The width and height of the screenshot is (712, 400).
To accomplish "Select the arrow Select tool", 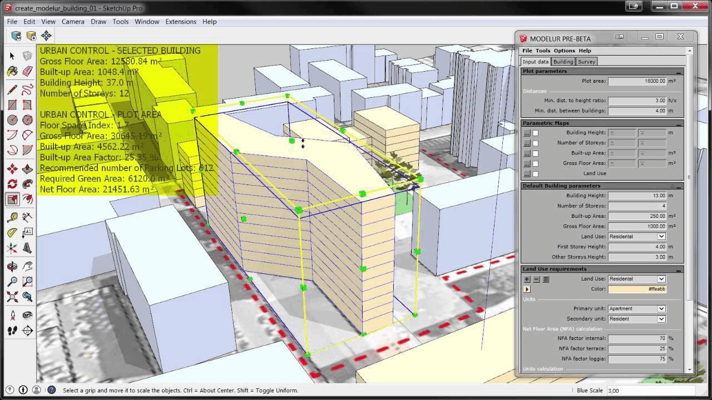I will click(12, 56).
